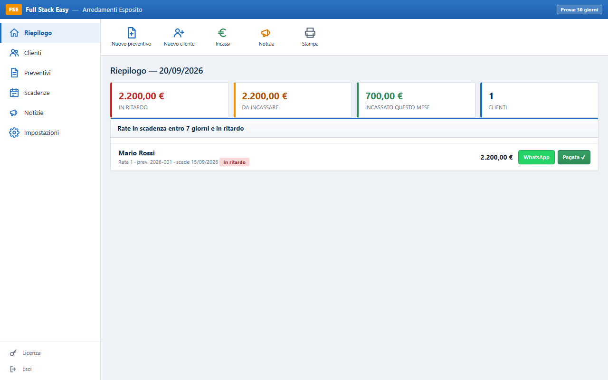Send WhatsApp reminder to Mario Rossi
This screenshot has width=608, height=380.
(x=536, y=157)
